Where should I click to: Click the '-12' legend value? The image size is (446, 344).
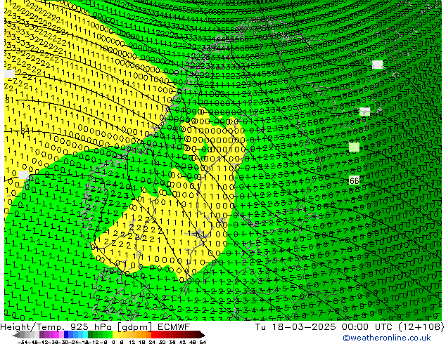click(94, 342)
